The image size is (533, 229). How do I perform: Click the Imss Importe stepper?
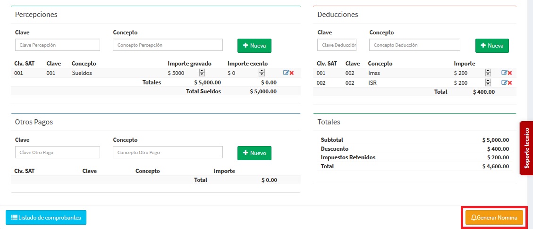(x=488, y=73)
